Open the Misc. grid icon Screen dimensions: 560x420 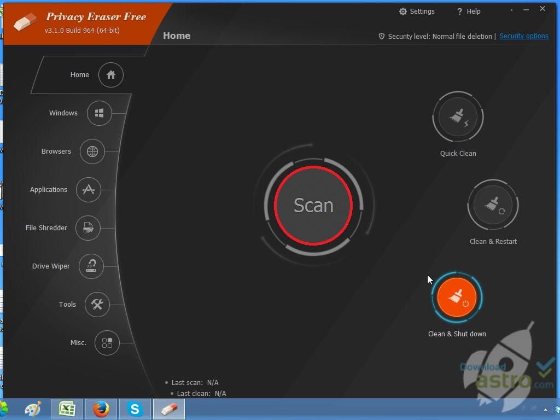pos(107,343)
